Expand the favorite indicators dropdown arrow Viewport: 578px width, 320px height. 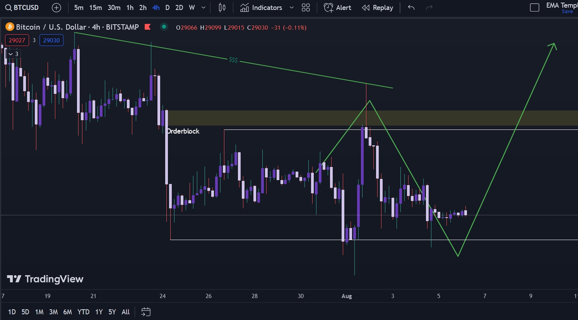click(x=291, y=8)
